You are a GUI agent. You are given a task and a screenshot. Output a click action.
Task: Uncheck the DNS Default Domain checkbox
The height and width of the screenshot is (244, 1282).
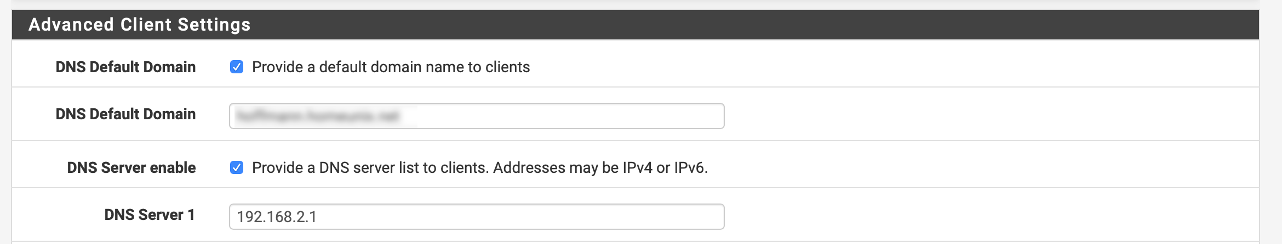(x=237, y=67)
